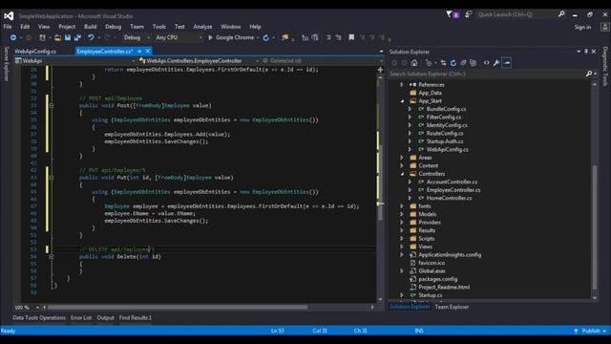
Task: Click the Refresh icon in Solution Explorer
Action: [453, 63]
